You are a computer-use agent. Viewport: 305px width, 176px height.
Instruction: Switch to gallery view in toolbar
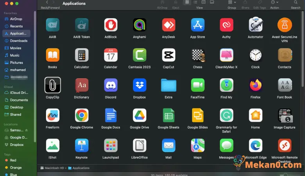[x=212, y=2]
